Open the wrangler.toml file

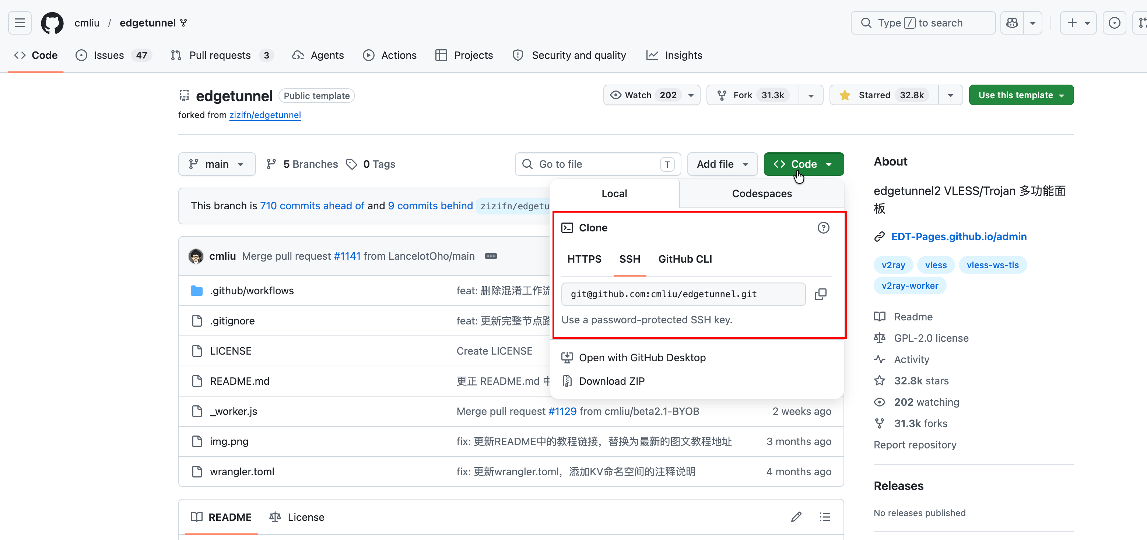242,472
